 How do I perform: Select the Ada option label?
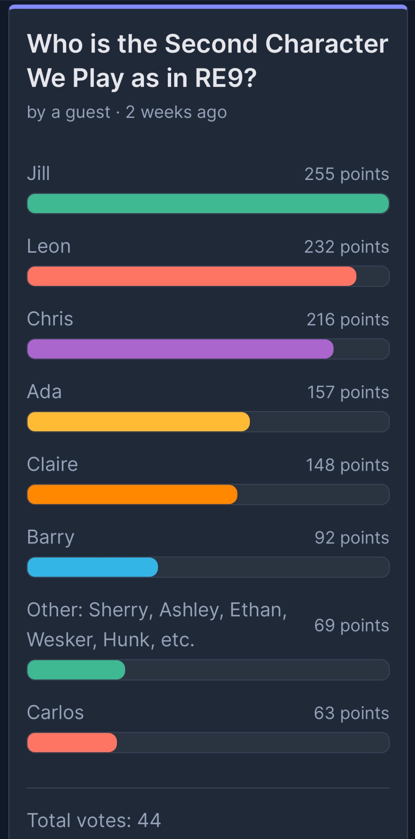pyautogui.click(x=45, y=392)
